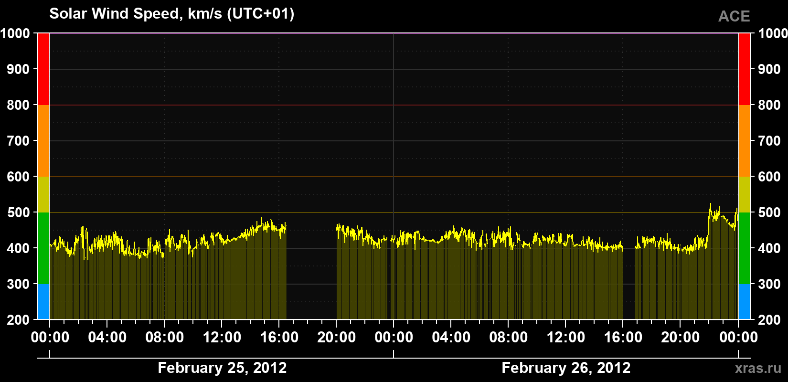
Task: Click the 1000 label on left axis
Action: pyautogui.click(x=15, y=33)
